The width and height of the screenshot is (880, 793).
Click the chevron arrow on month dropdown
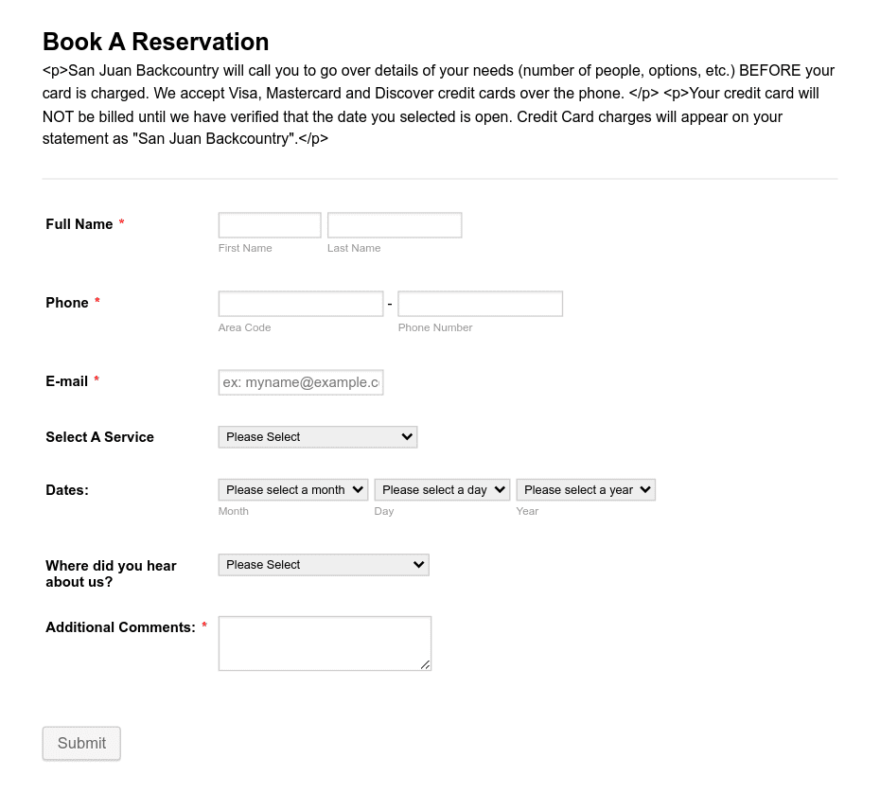(358, 490)
